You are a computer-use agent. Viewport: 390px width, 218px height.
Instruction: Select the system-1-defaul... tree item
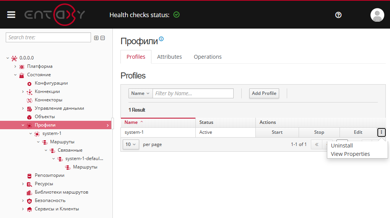point(84,159)
